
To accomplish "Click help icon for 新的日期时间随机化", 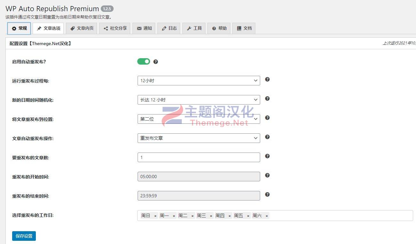I will 268,98.
